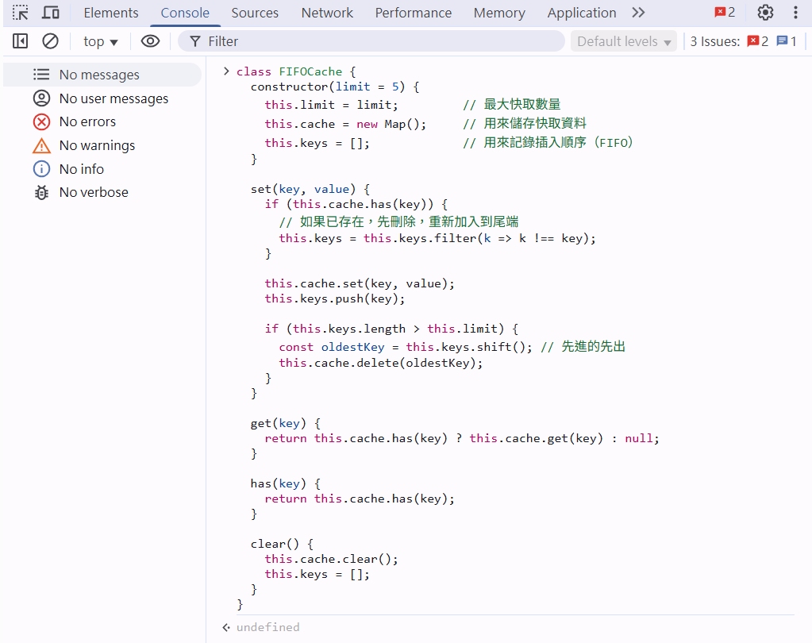
Task: Click the get(key) method line
Action: pyautogui.click(x=285, y=423)
